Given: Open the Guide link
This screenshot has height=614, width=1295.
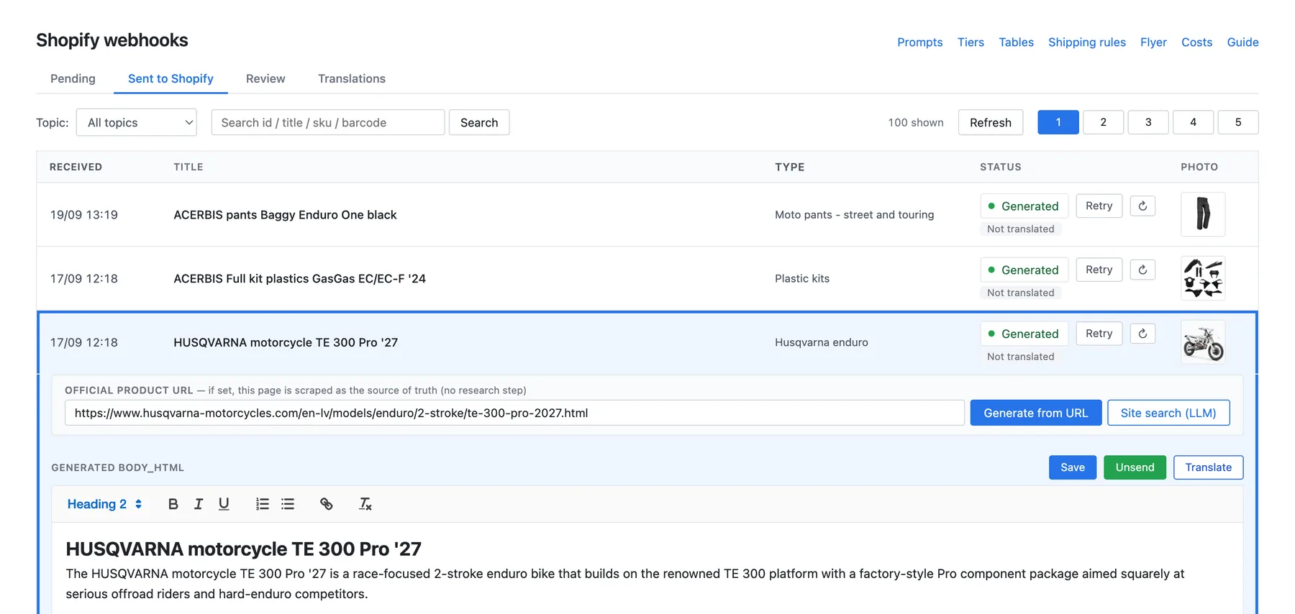Looking at the screenshot, I should click(x=1242, y=42).
